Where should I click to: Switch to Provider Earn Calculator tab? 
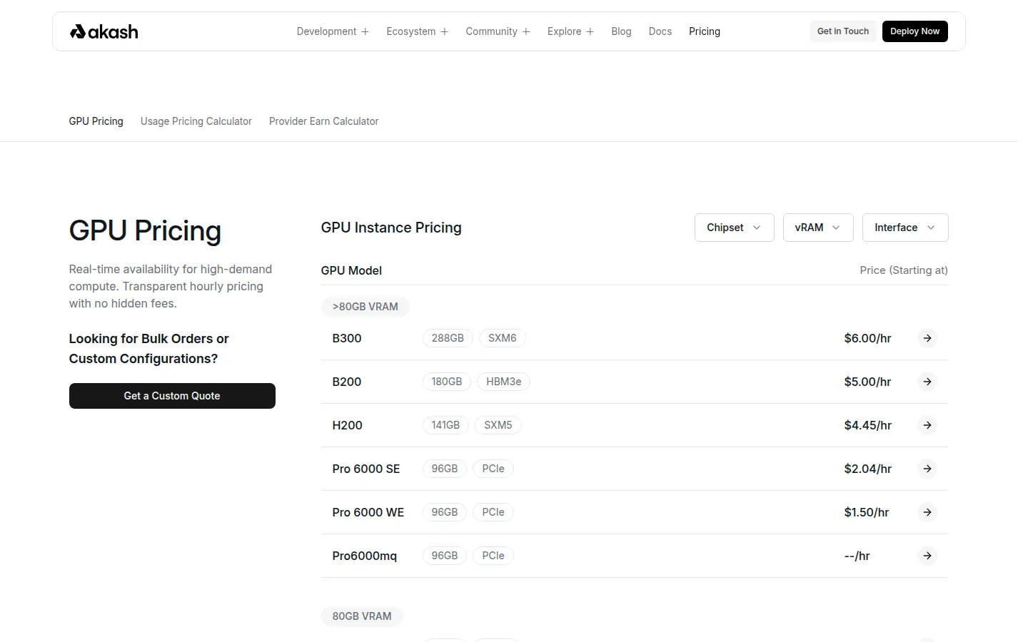click(x=323, y=121)
